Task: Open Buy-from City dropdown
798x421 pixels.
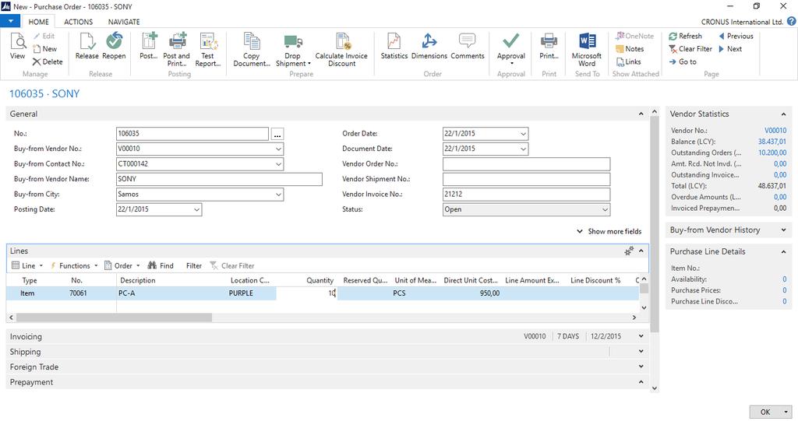Action: pyautogui.click(x=278, y=195)
